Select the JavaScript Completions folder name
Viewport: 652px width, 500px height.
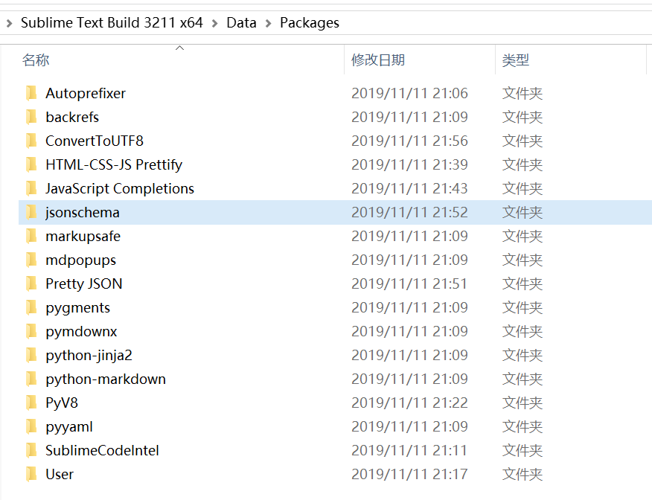pos(120,189)
